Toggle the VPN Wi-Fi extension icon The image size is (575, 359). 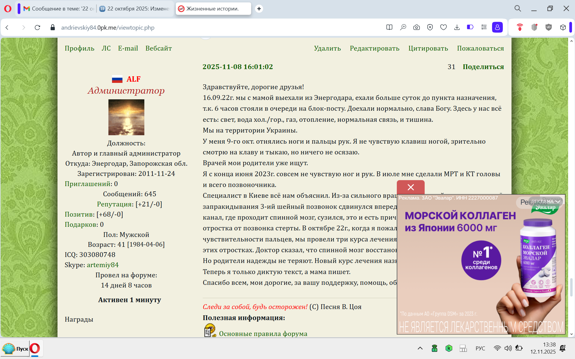tap(520, 28)
